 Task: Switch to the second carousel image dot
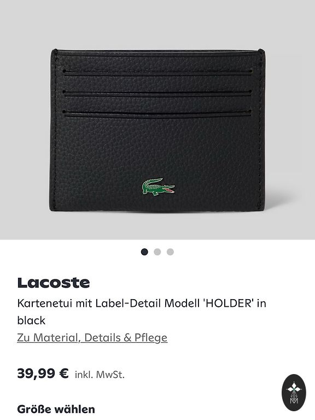[x=157, y=252]
